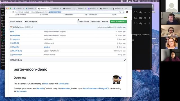Open the Makefile file

click(x=15, y=47)
